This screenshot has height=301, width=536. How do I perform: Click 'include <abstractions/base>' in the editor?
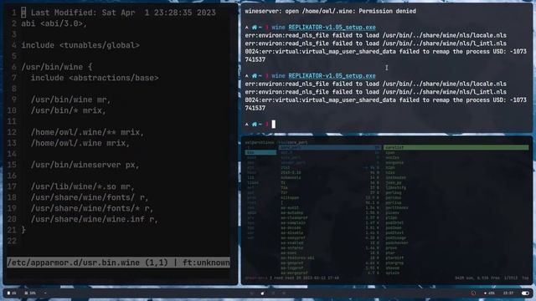tap(95, 78)
